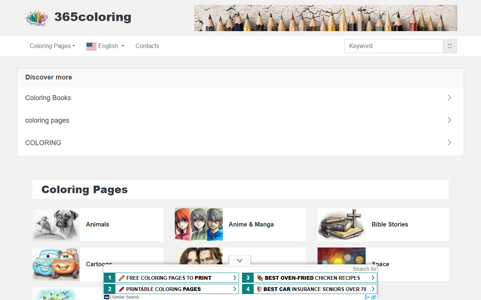Click the chicken icon in ad result 3

coord(260,278)
